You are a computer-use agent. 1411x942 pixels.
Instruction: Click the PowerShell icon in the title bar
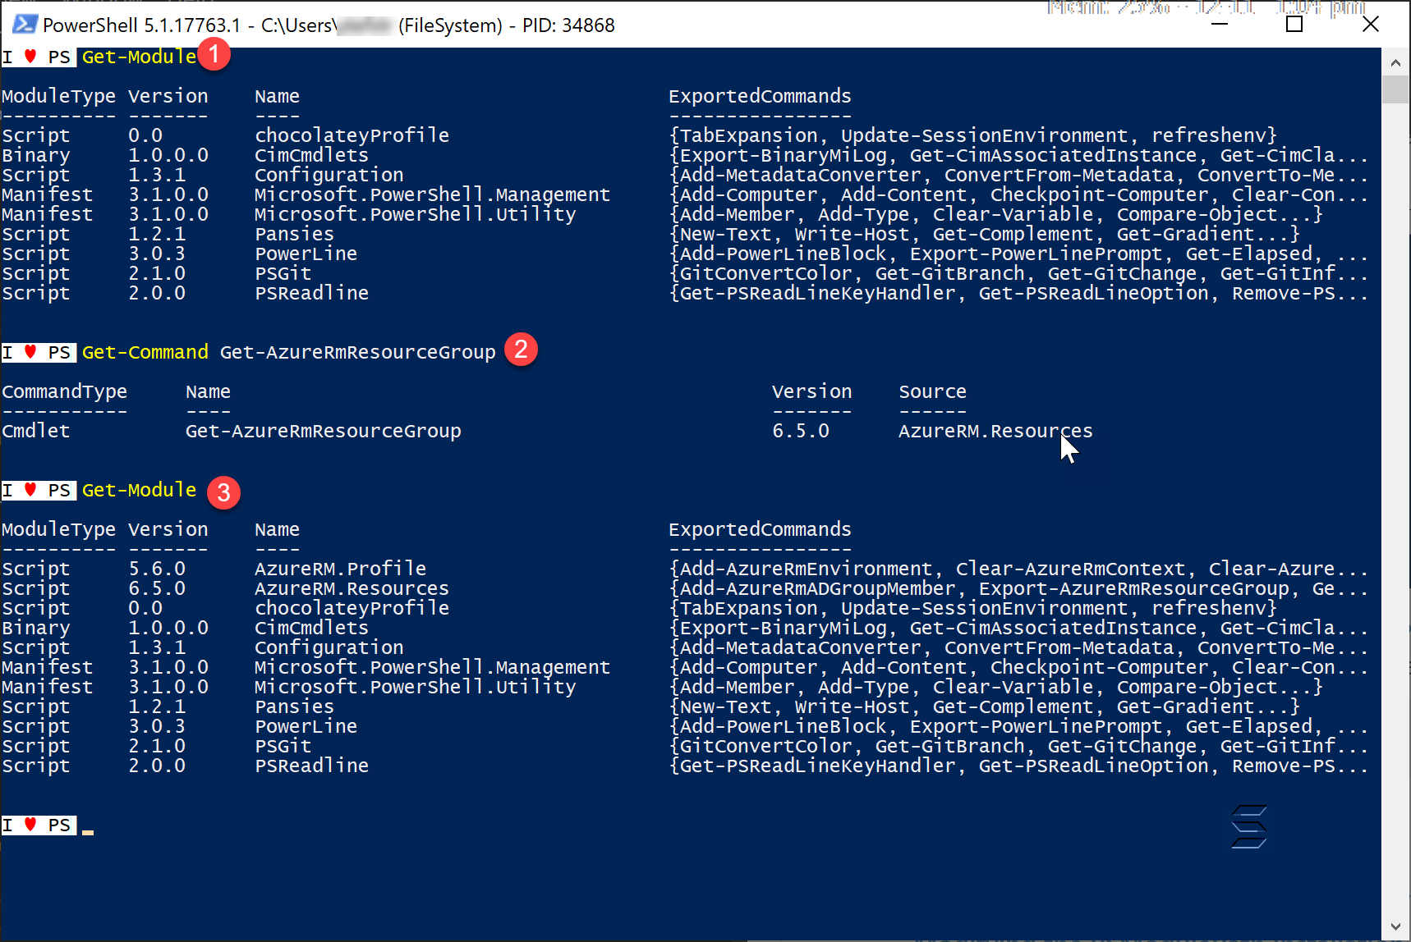tap(24, 25)
